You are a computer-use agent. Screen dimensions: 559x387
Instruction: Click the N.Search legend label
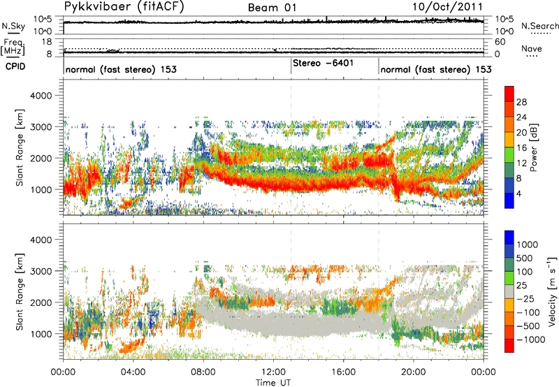click(539, 26)
